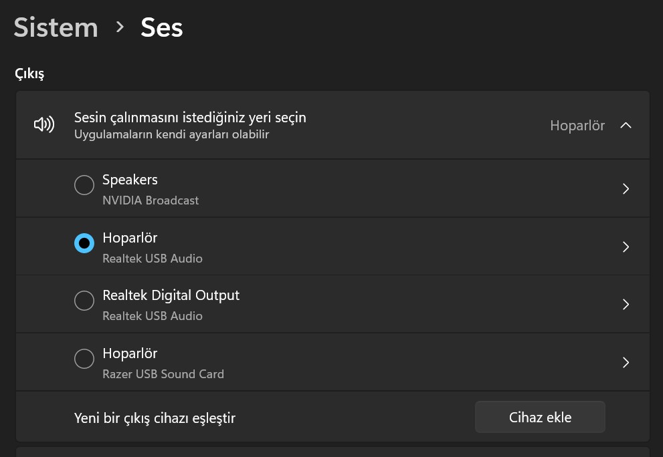Click the Realtek Digital Output device name
The height and width of the screenshot is (457, 663).
tap(171, 295)
